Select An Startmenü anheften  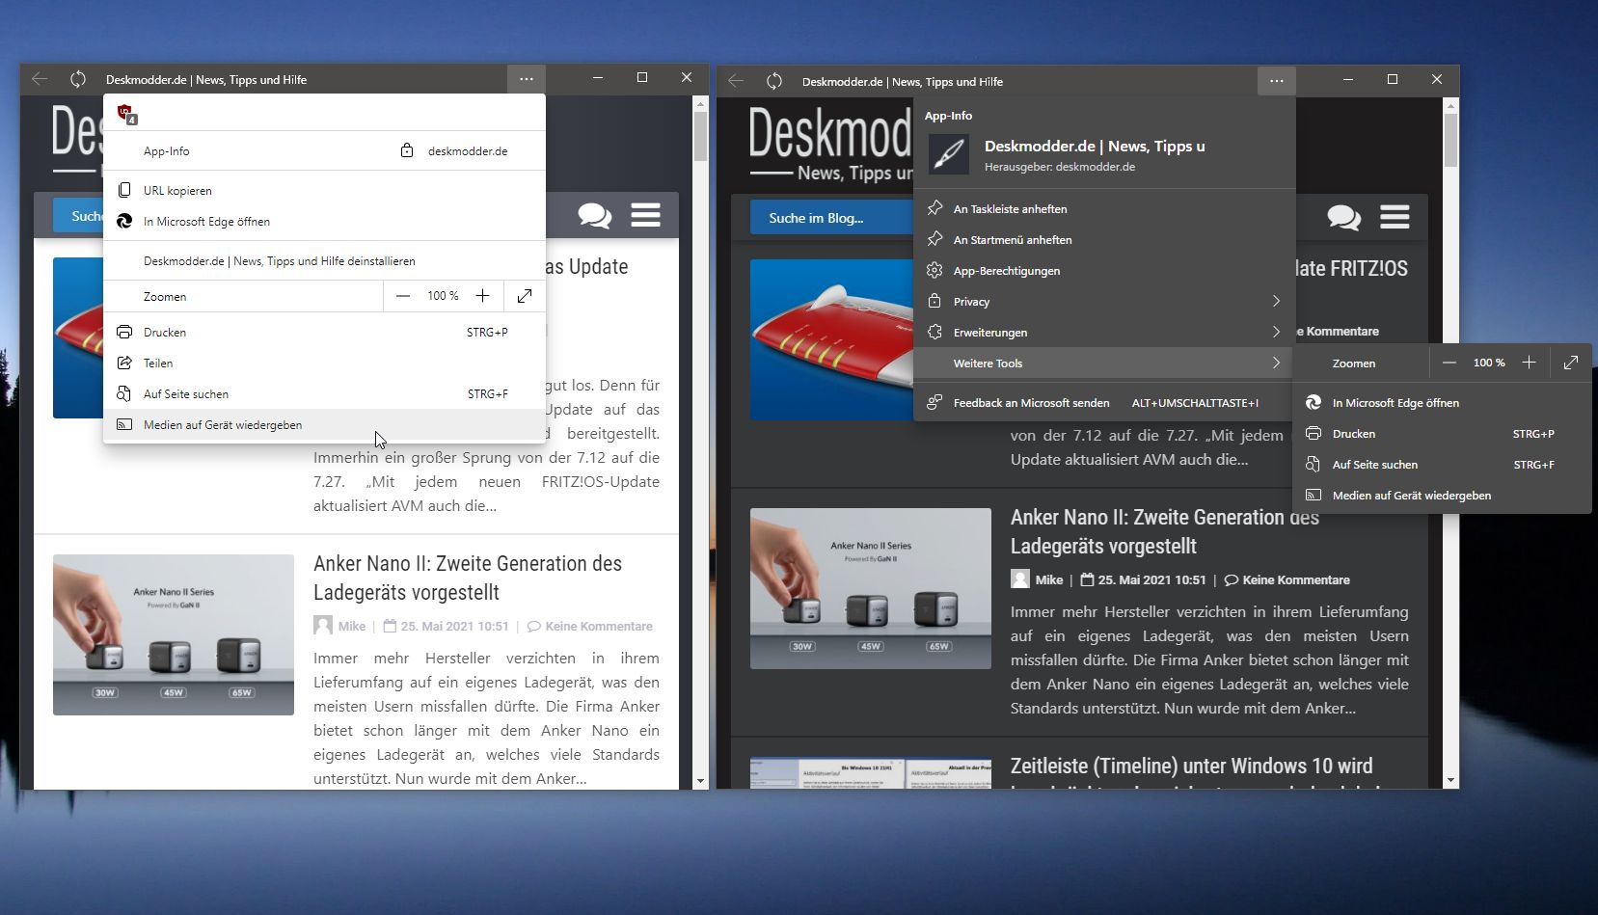tap(1104, 239)
